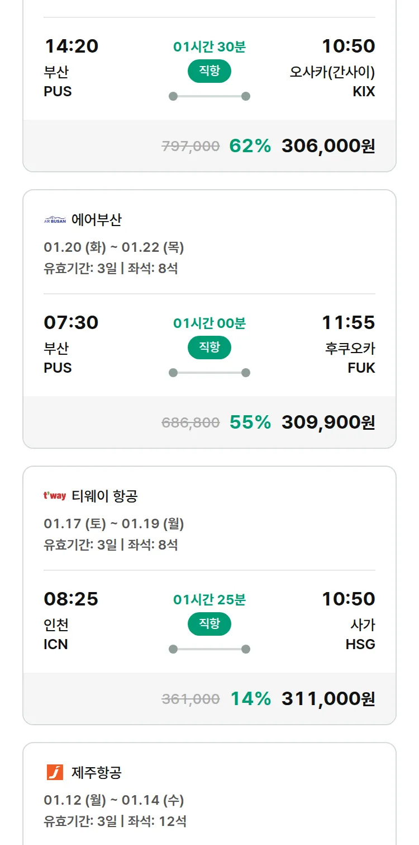Open the 에어부산 airline name

pyautogui.click(x=96, y=220)
